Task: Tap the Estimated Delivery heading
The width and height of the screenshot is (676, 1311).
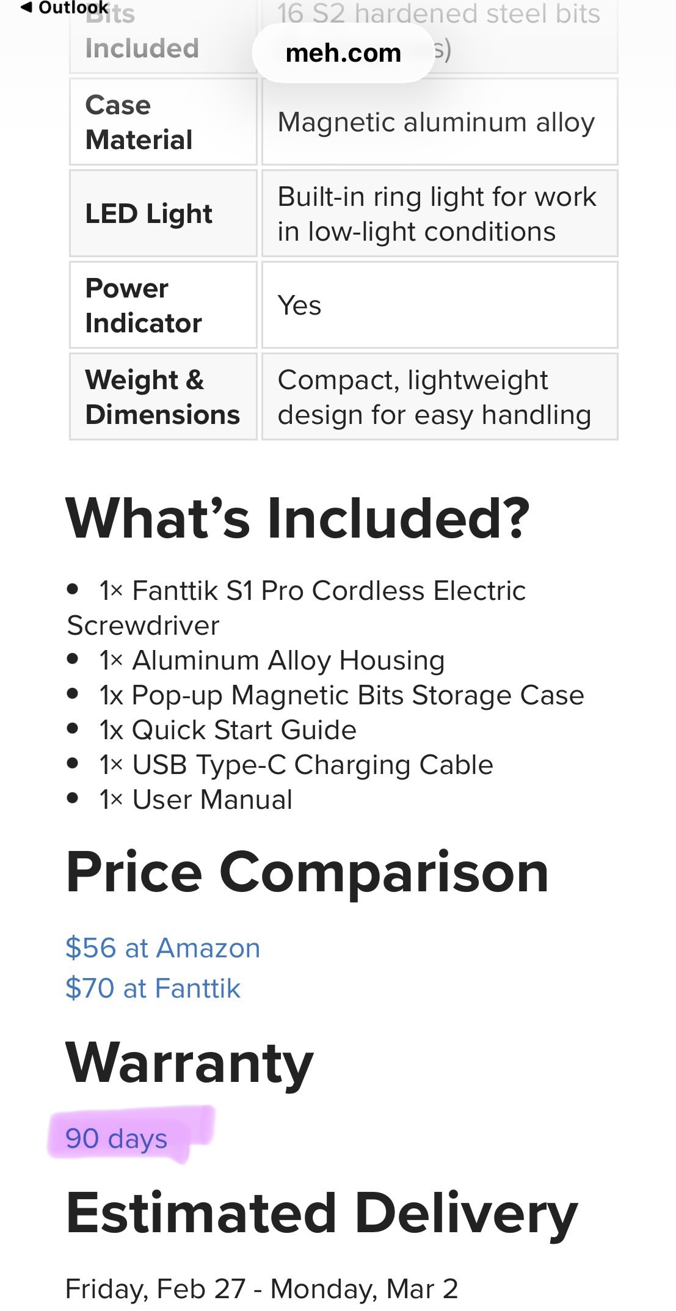Action: click(321, 1213)
